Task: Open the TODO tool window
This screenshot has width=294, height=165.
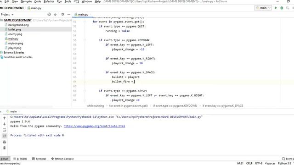Action: pos(20,159)
